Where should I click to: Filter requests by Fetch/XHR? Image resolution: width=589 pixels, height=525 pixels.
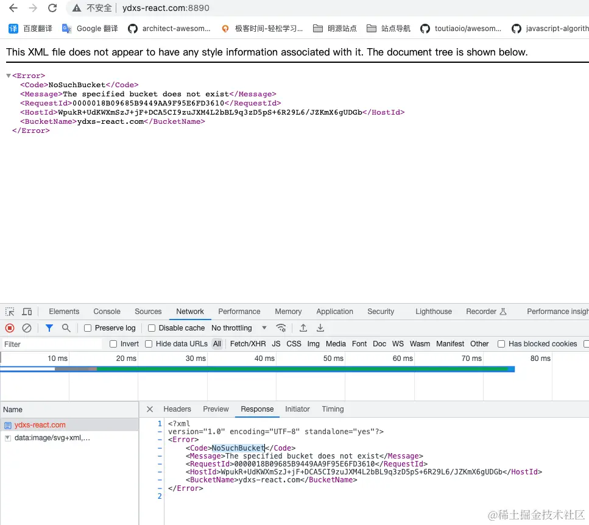248,344
